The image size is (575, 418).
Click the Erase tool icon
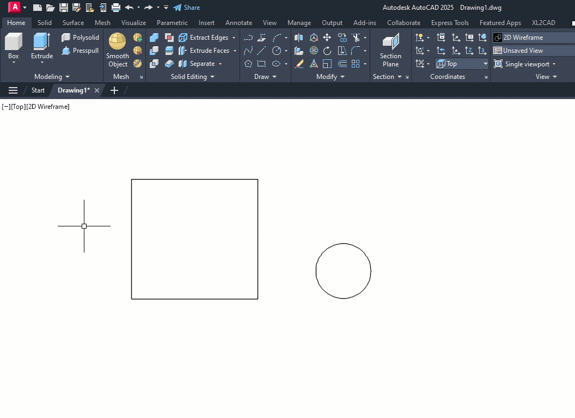pos(299,64)
